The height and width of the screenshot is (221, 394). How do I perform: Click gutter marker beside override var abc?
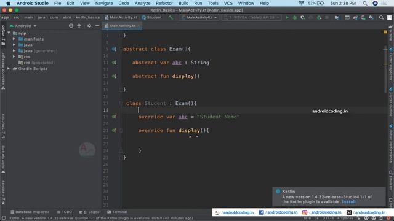114,117
